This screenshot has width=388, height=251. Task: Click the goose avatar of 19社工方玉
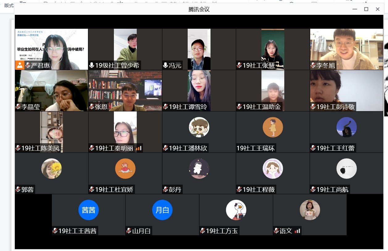click(236, 210)
